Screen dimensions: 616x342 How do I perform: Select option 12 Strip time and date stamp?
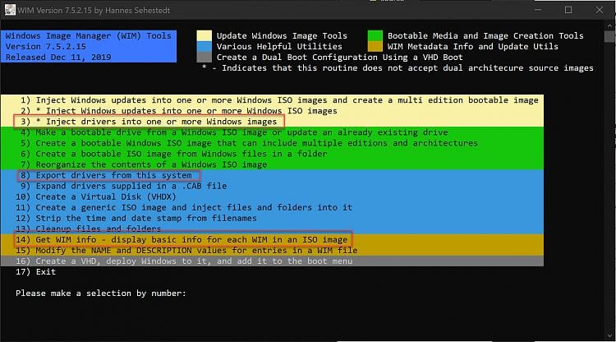(x=136, y=218)
